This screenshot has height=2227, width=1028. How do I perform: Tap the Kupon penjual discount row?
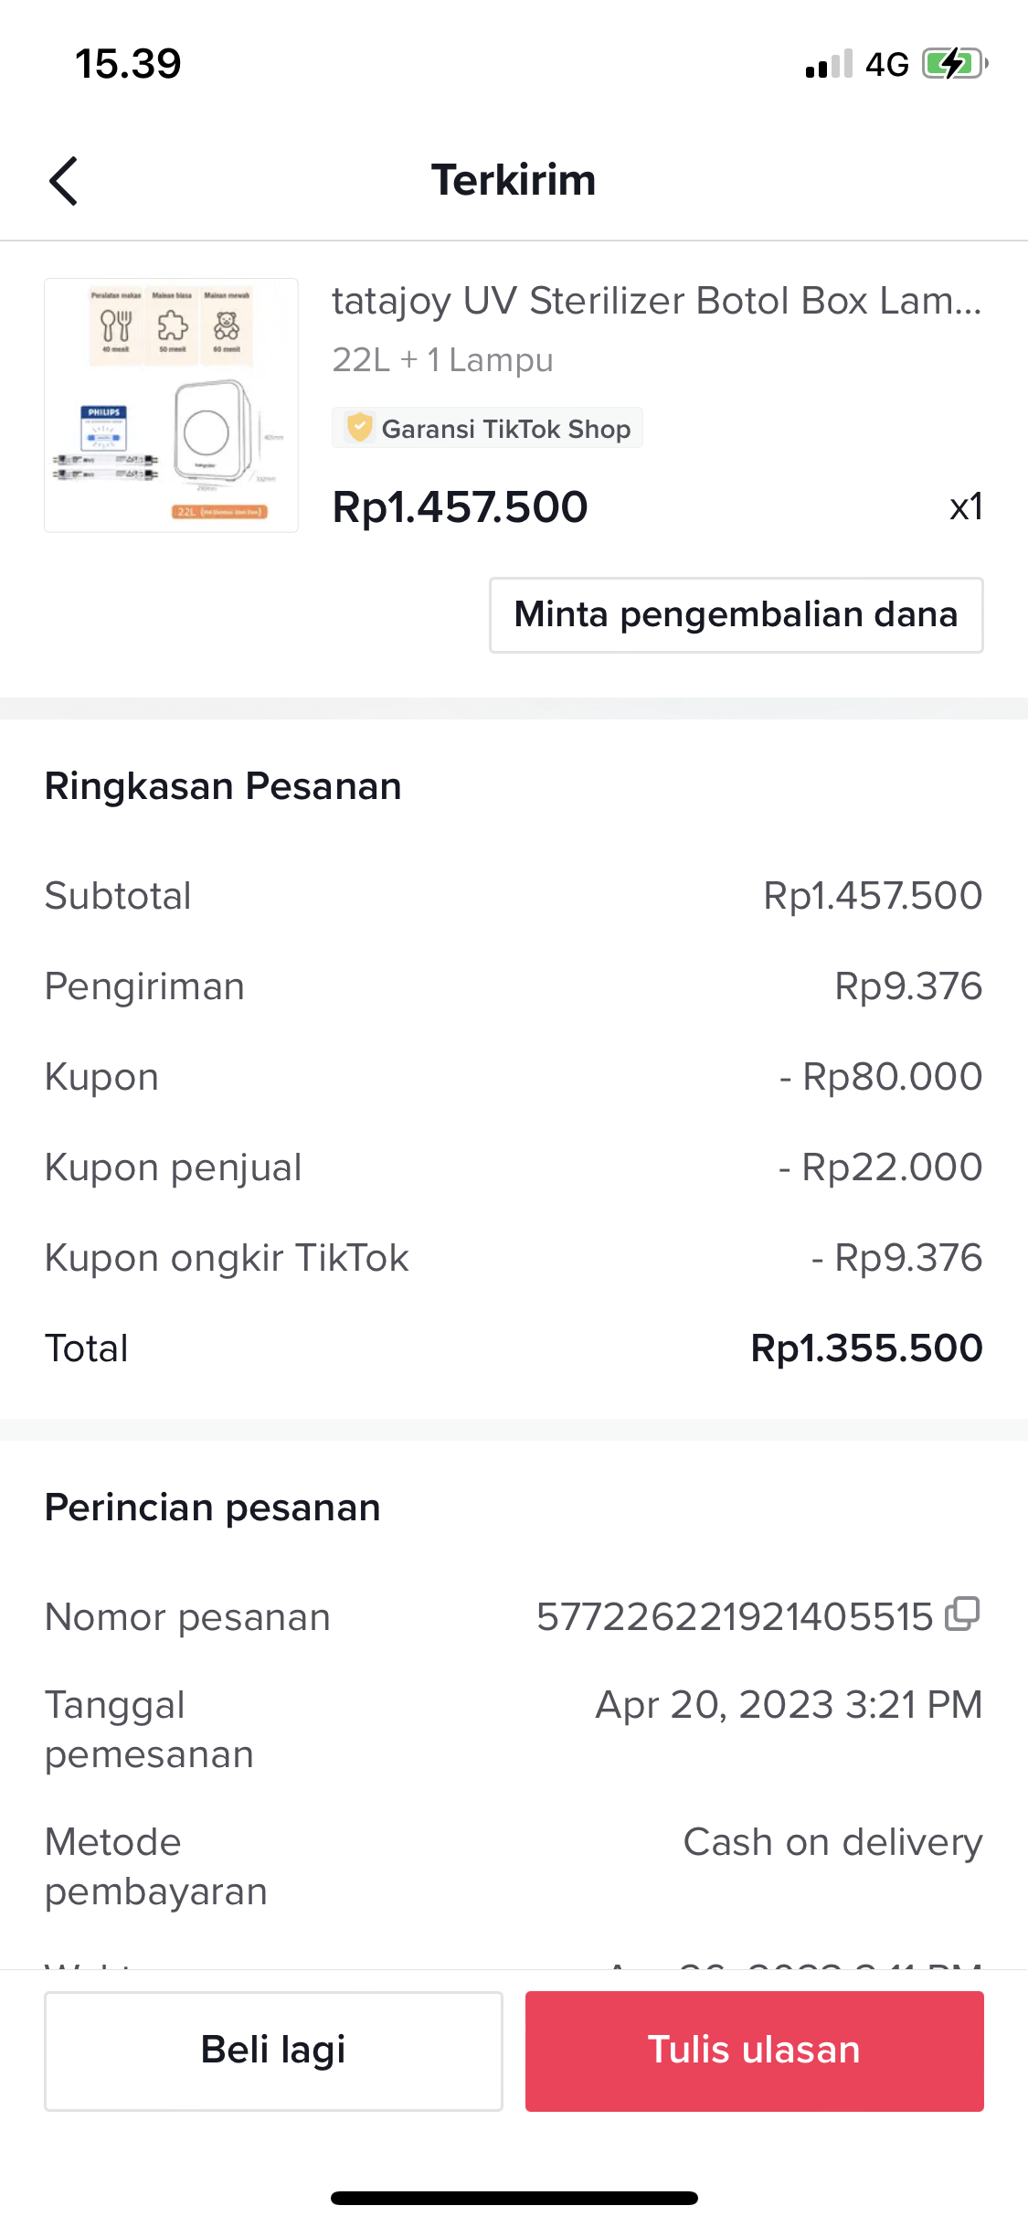tap(514, 1167)
